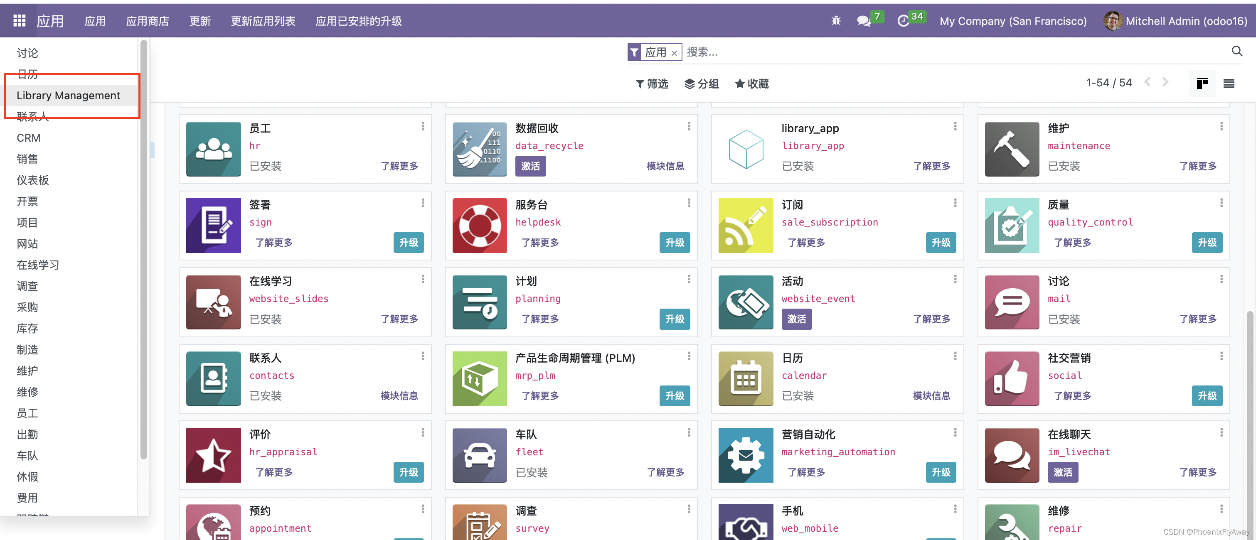The height and width of the screenshot is (540, 1256).
Task: Click the search magnifier icon
Action: point(1236,51)
